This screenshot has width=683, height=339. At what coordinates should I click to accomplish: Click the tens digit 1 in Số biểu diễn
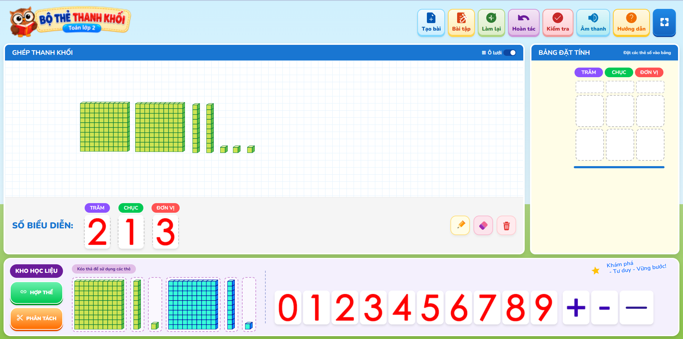pyautogui.click(x=131, y=232)
